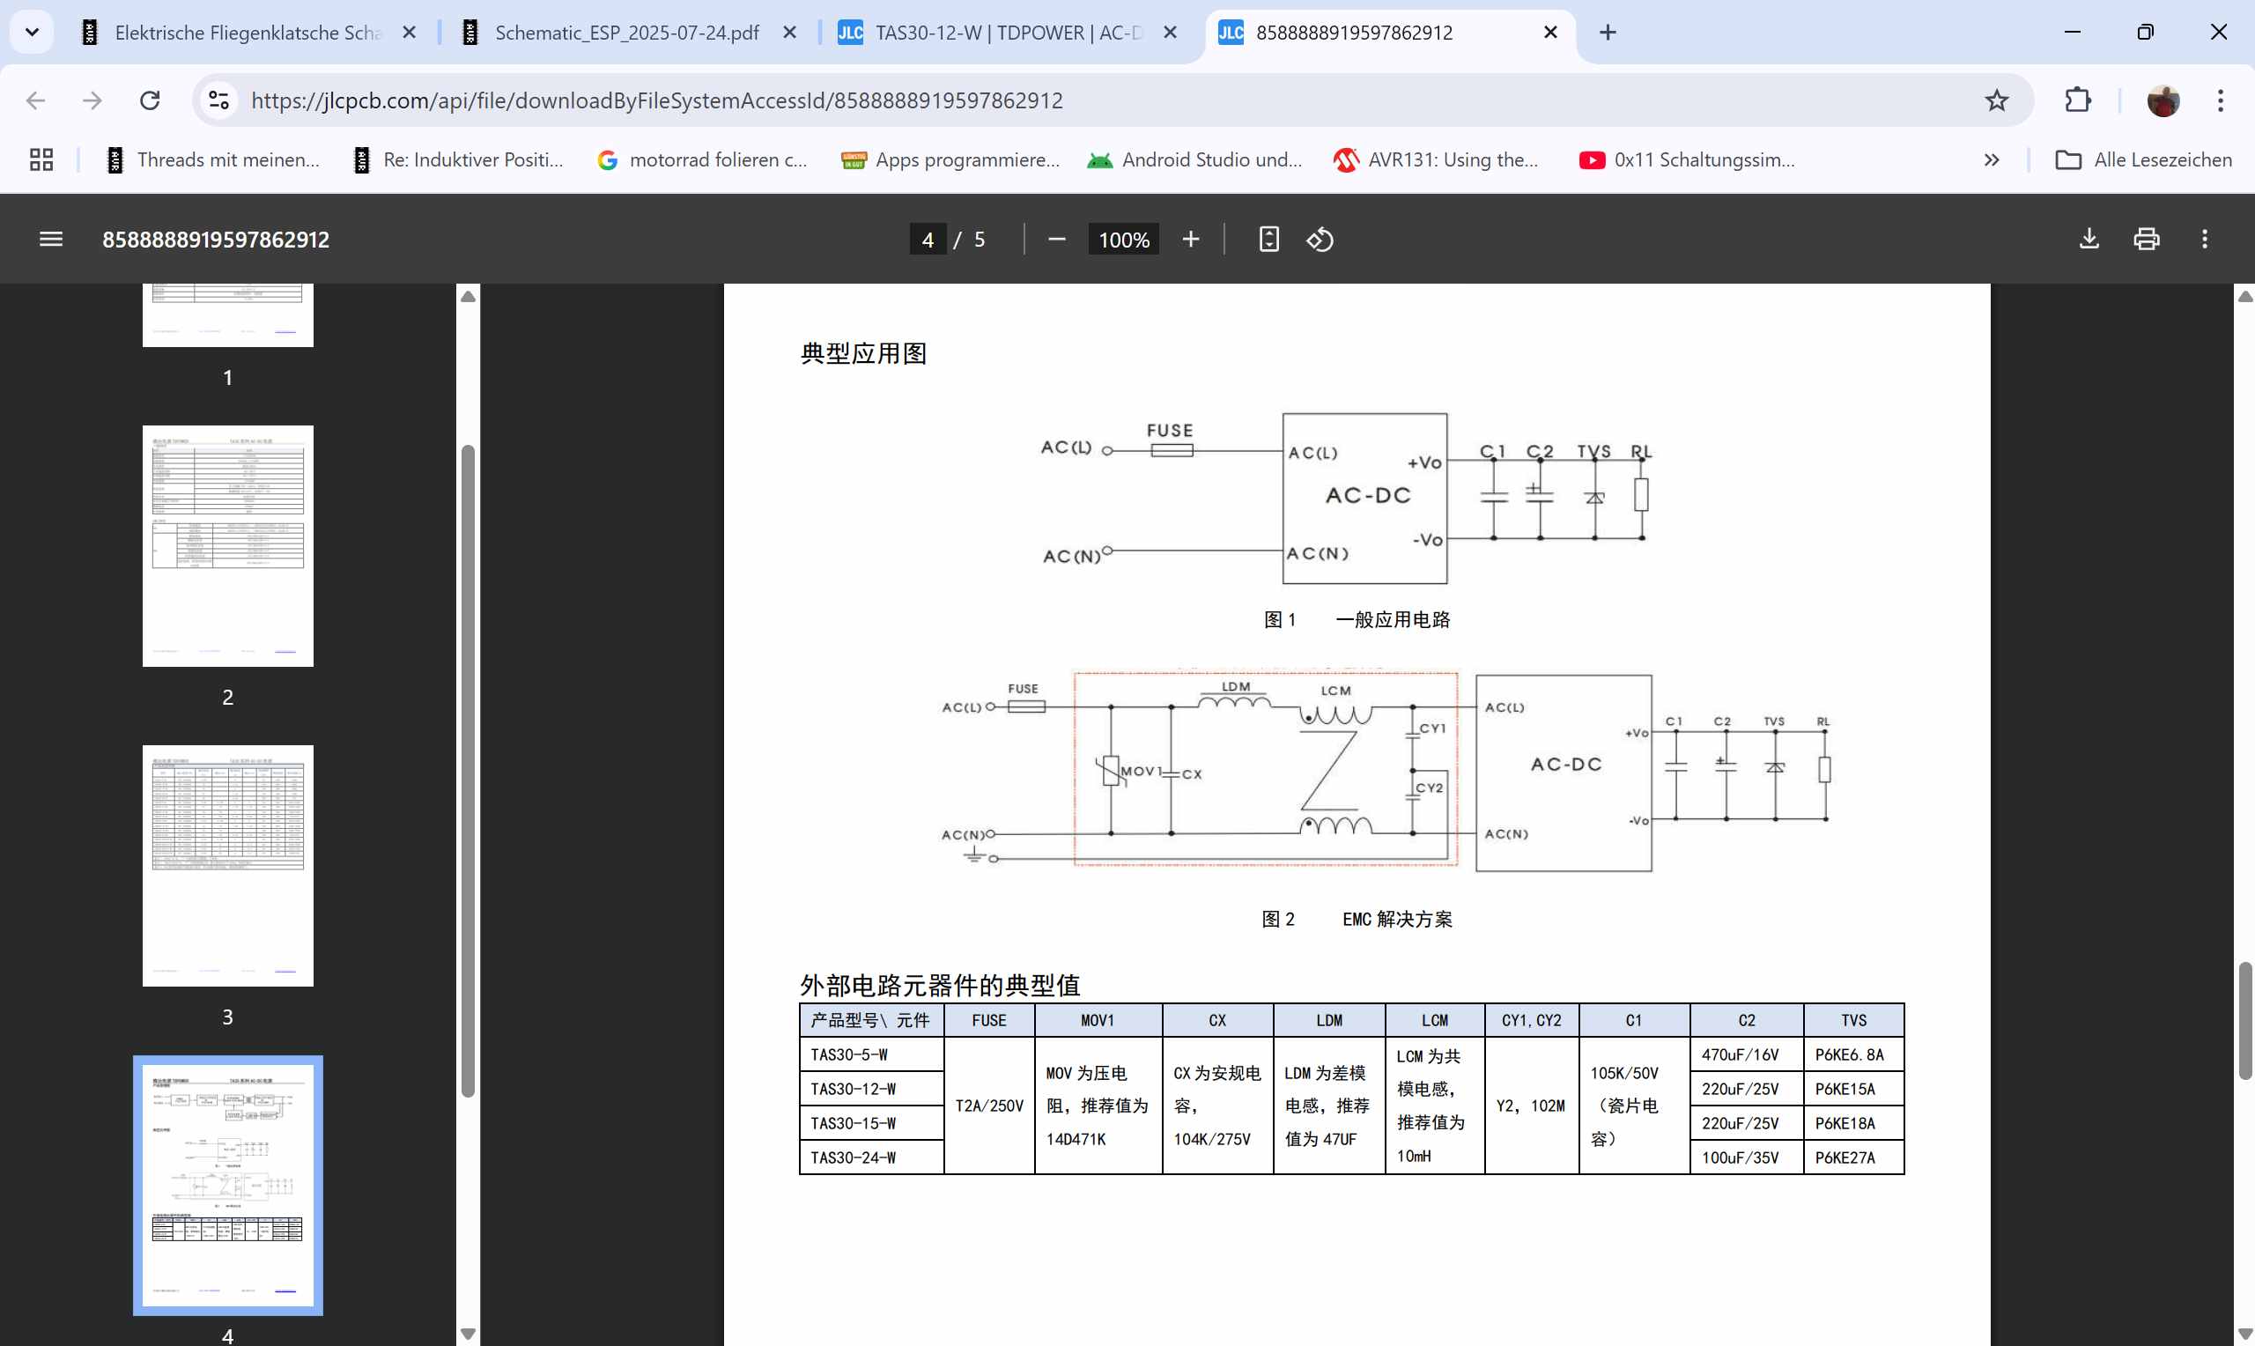Close the active 8588888919597862912 tab
This screenshot has width=2255, height=1346.
coord(1550,33)
